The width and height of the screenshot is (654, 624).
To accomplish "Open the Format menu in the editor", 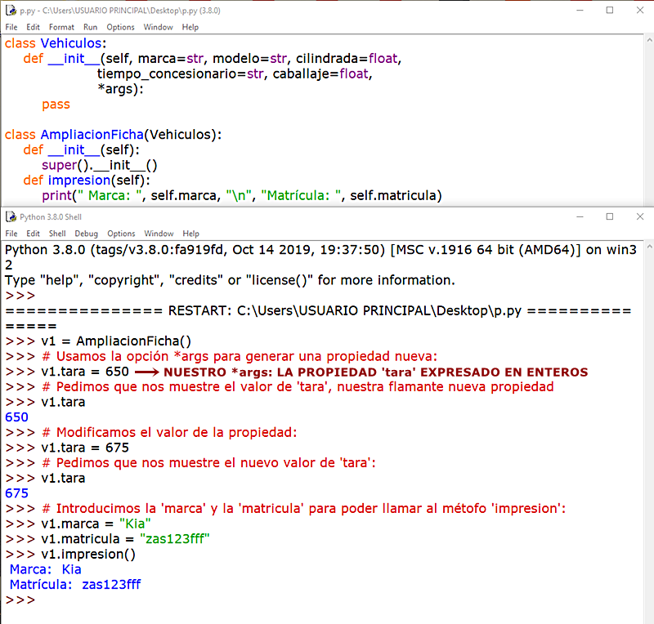I will click(60, 27).
